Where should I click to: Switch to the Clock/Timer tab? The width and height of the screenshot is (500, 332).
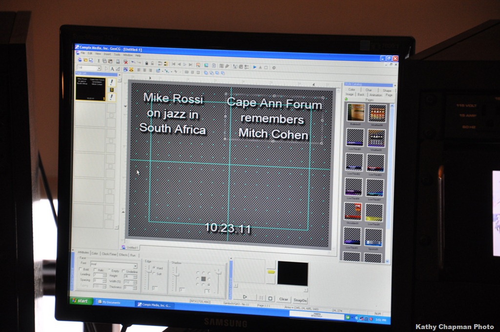pos(108,254)
